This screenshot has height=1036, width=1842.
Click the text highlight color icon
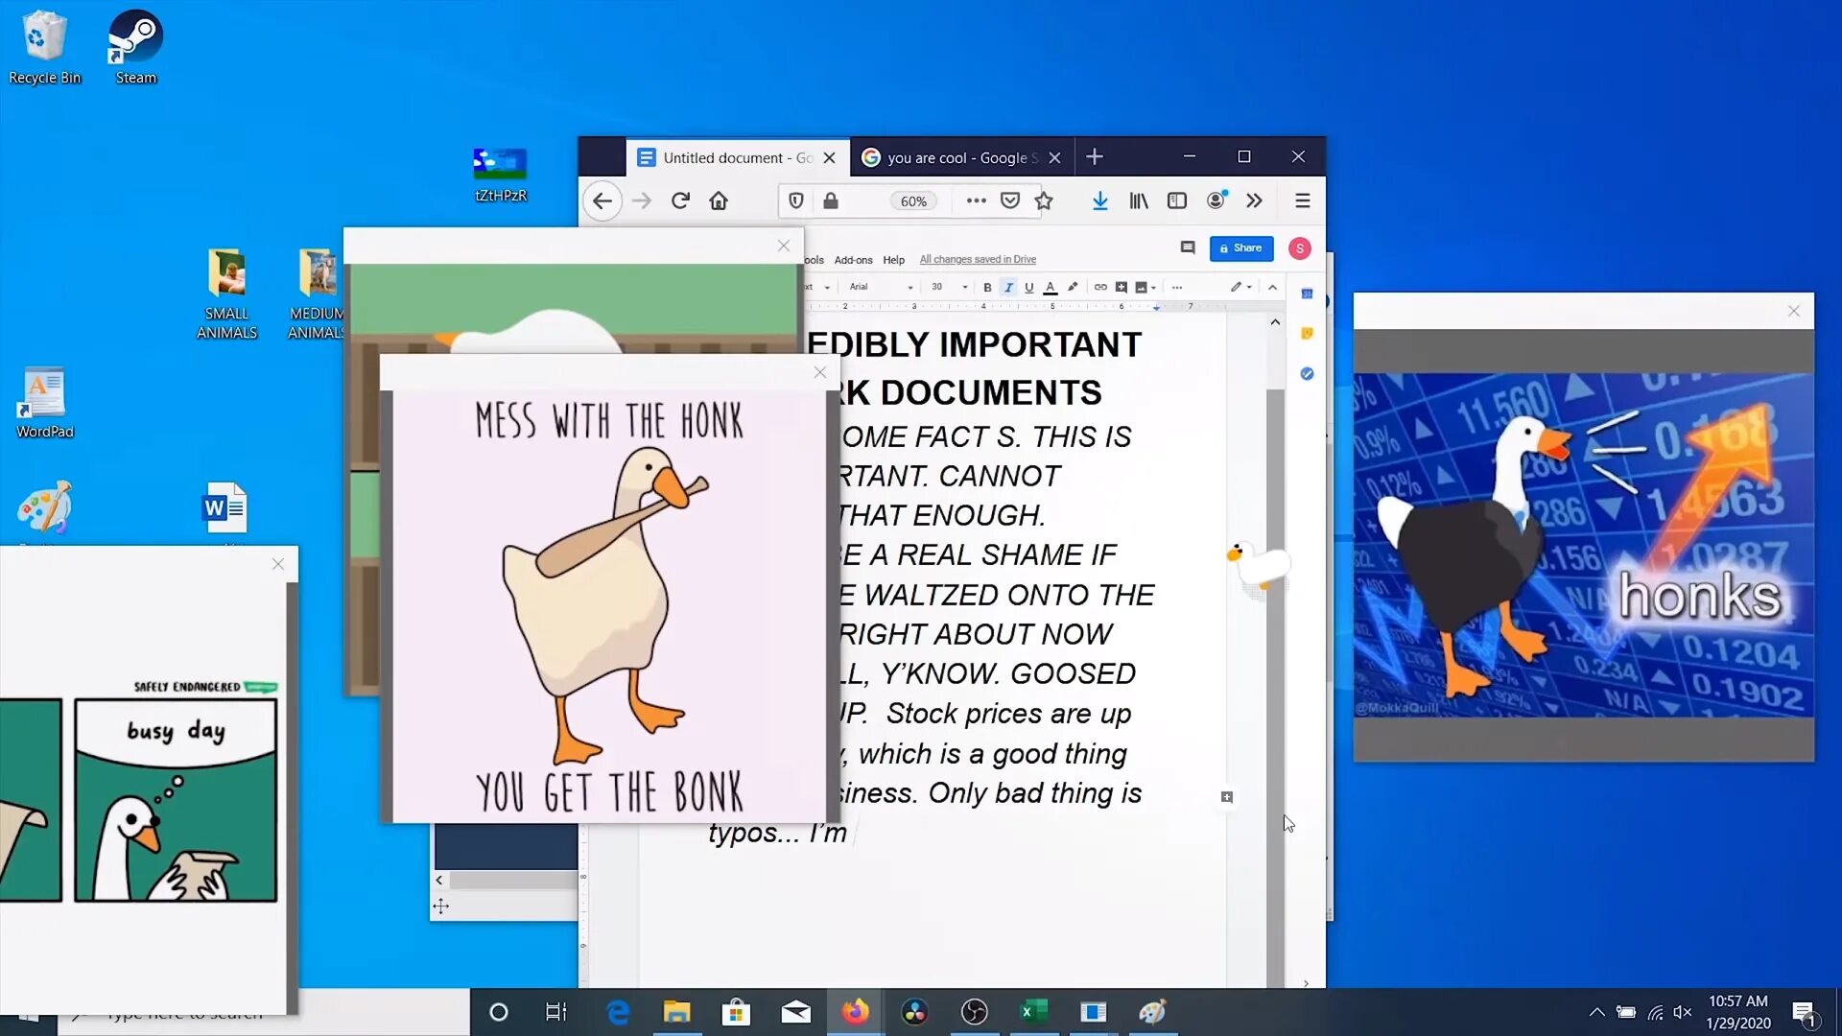1071,287
